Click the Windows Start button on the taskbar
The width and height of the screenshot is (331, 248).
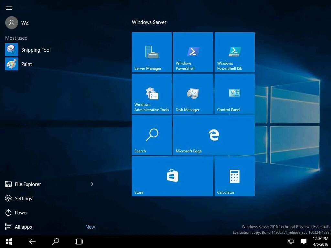click(x=9, y=242)
